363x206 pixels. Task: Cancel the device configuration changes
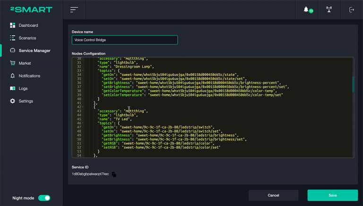coord(273,195)
